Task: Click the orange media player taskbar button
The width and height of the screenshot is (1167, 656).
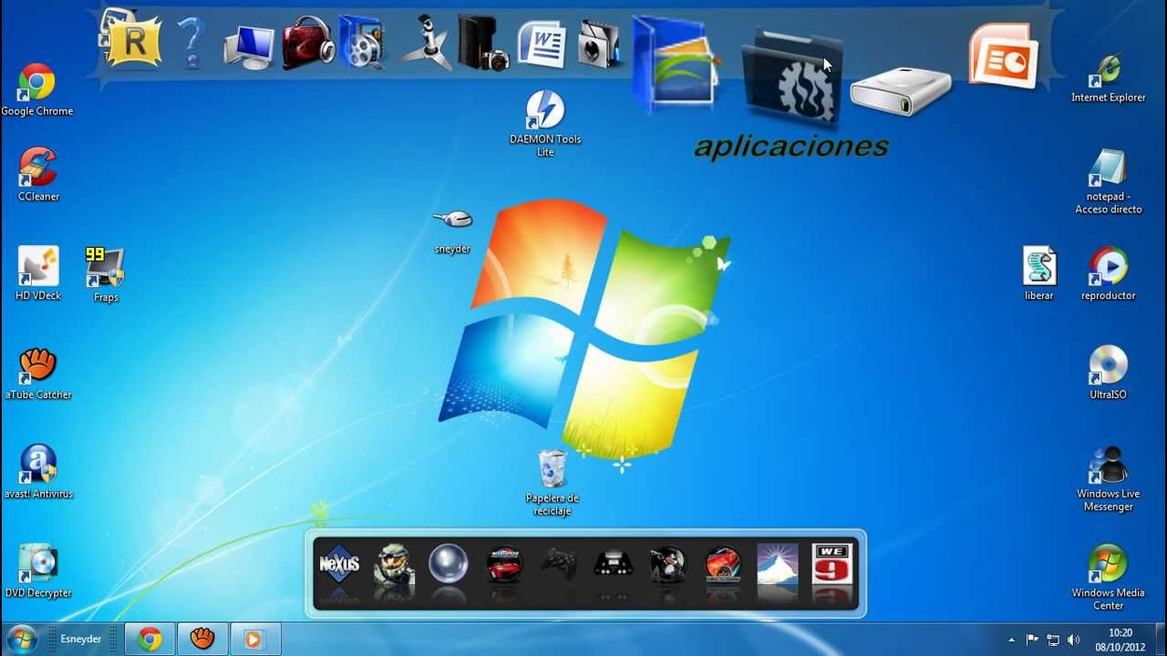Action: click(x=254, y=640)
